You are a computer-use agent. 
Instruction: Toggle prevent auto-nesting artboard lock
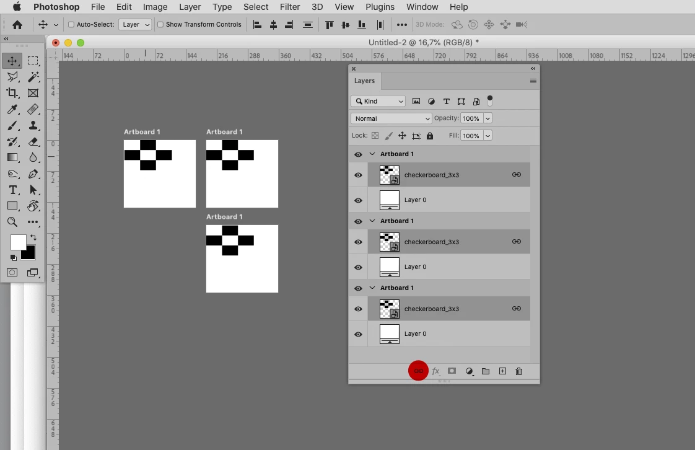416,136
